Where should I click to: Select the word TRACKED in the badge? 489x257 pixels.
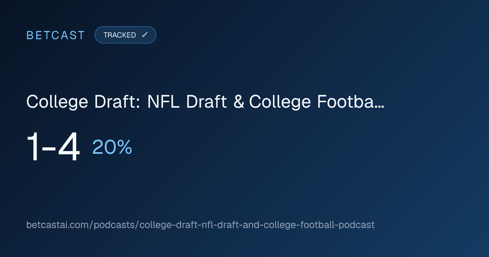point(120,35)
